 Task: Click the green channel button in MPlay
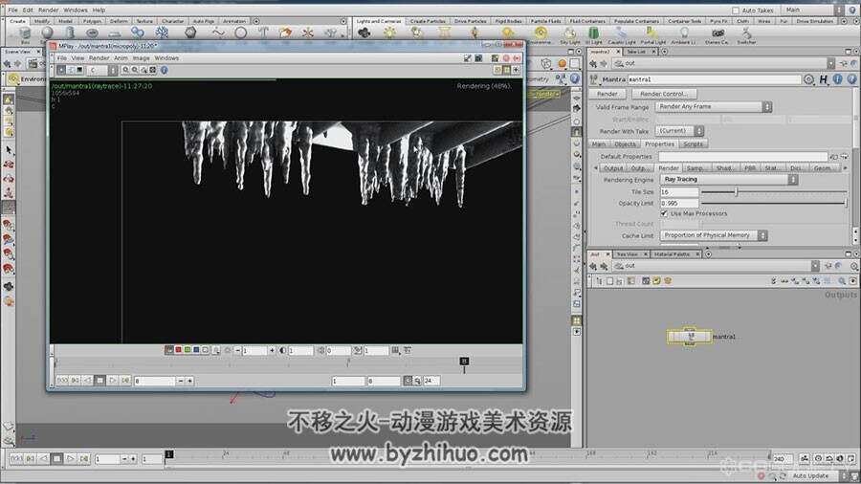point(188,350)
